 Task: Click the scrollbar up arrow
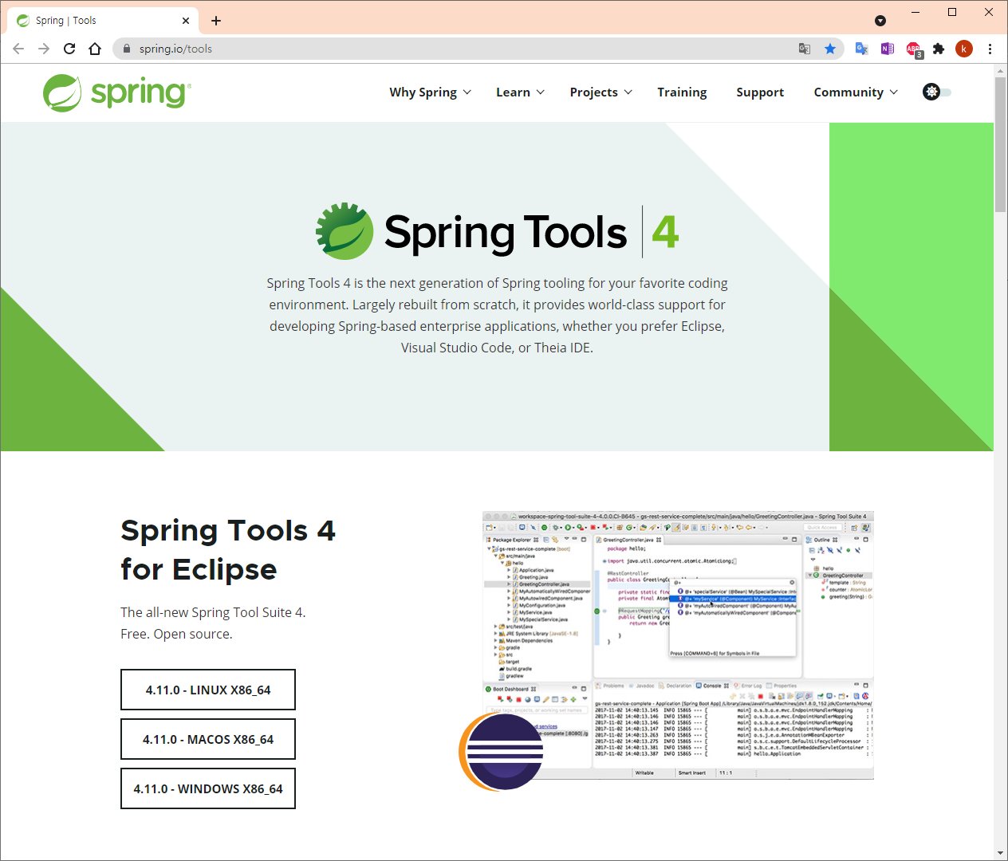(1001, 71)
